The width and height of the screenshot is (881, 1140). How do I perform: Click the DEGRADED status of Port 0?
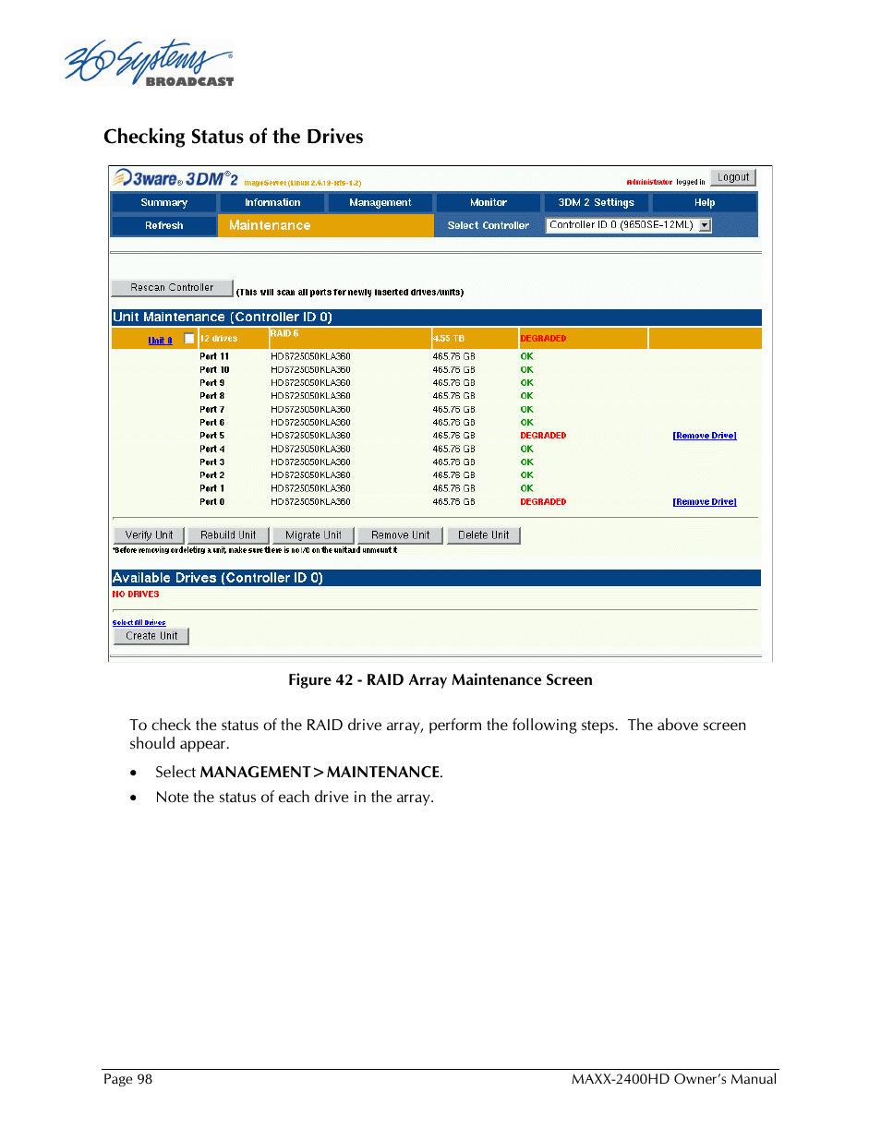tap(543, 502)
